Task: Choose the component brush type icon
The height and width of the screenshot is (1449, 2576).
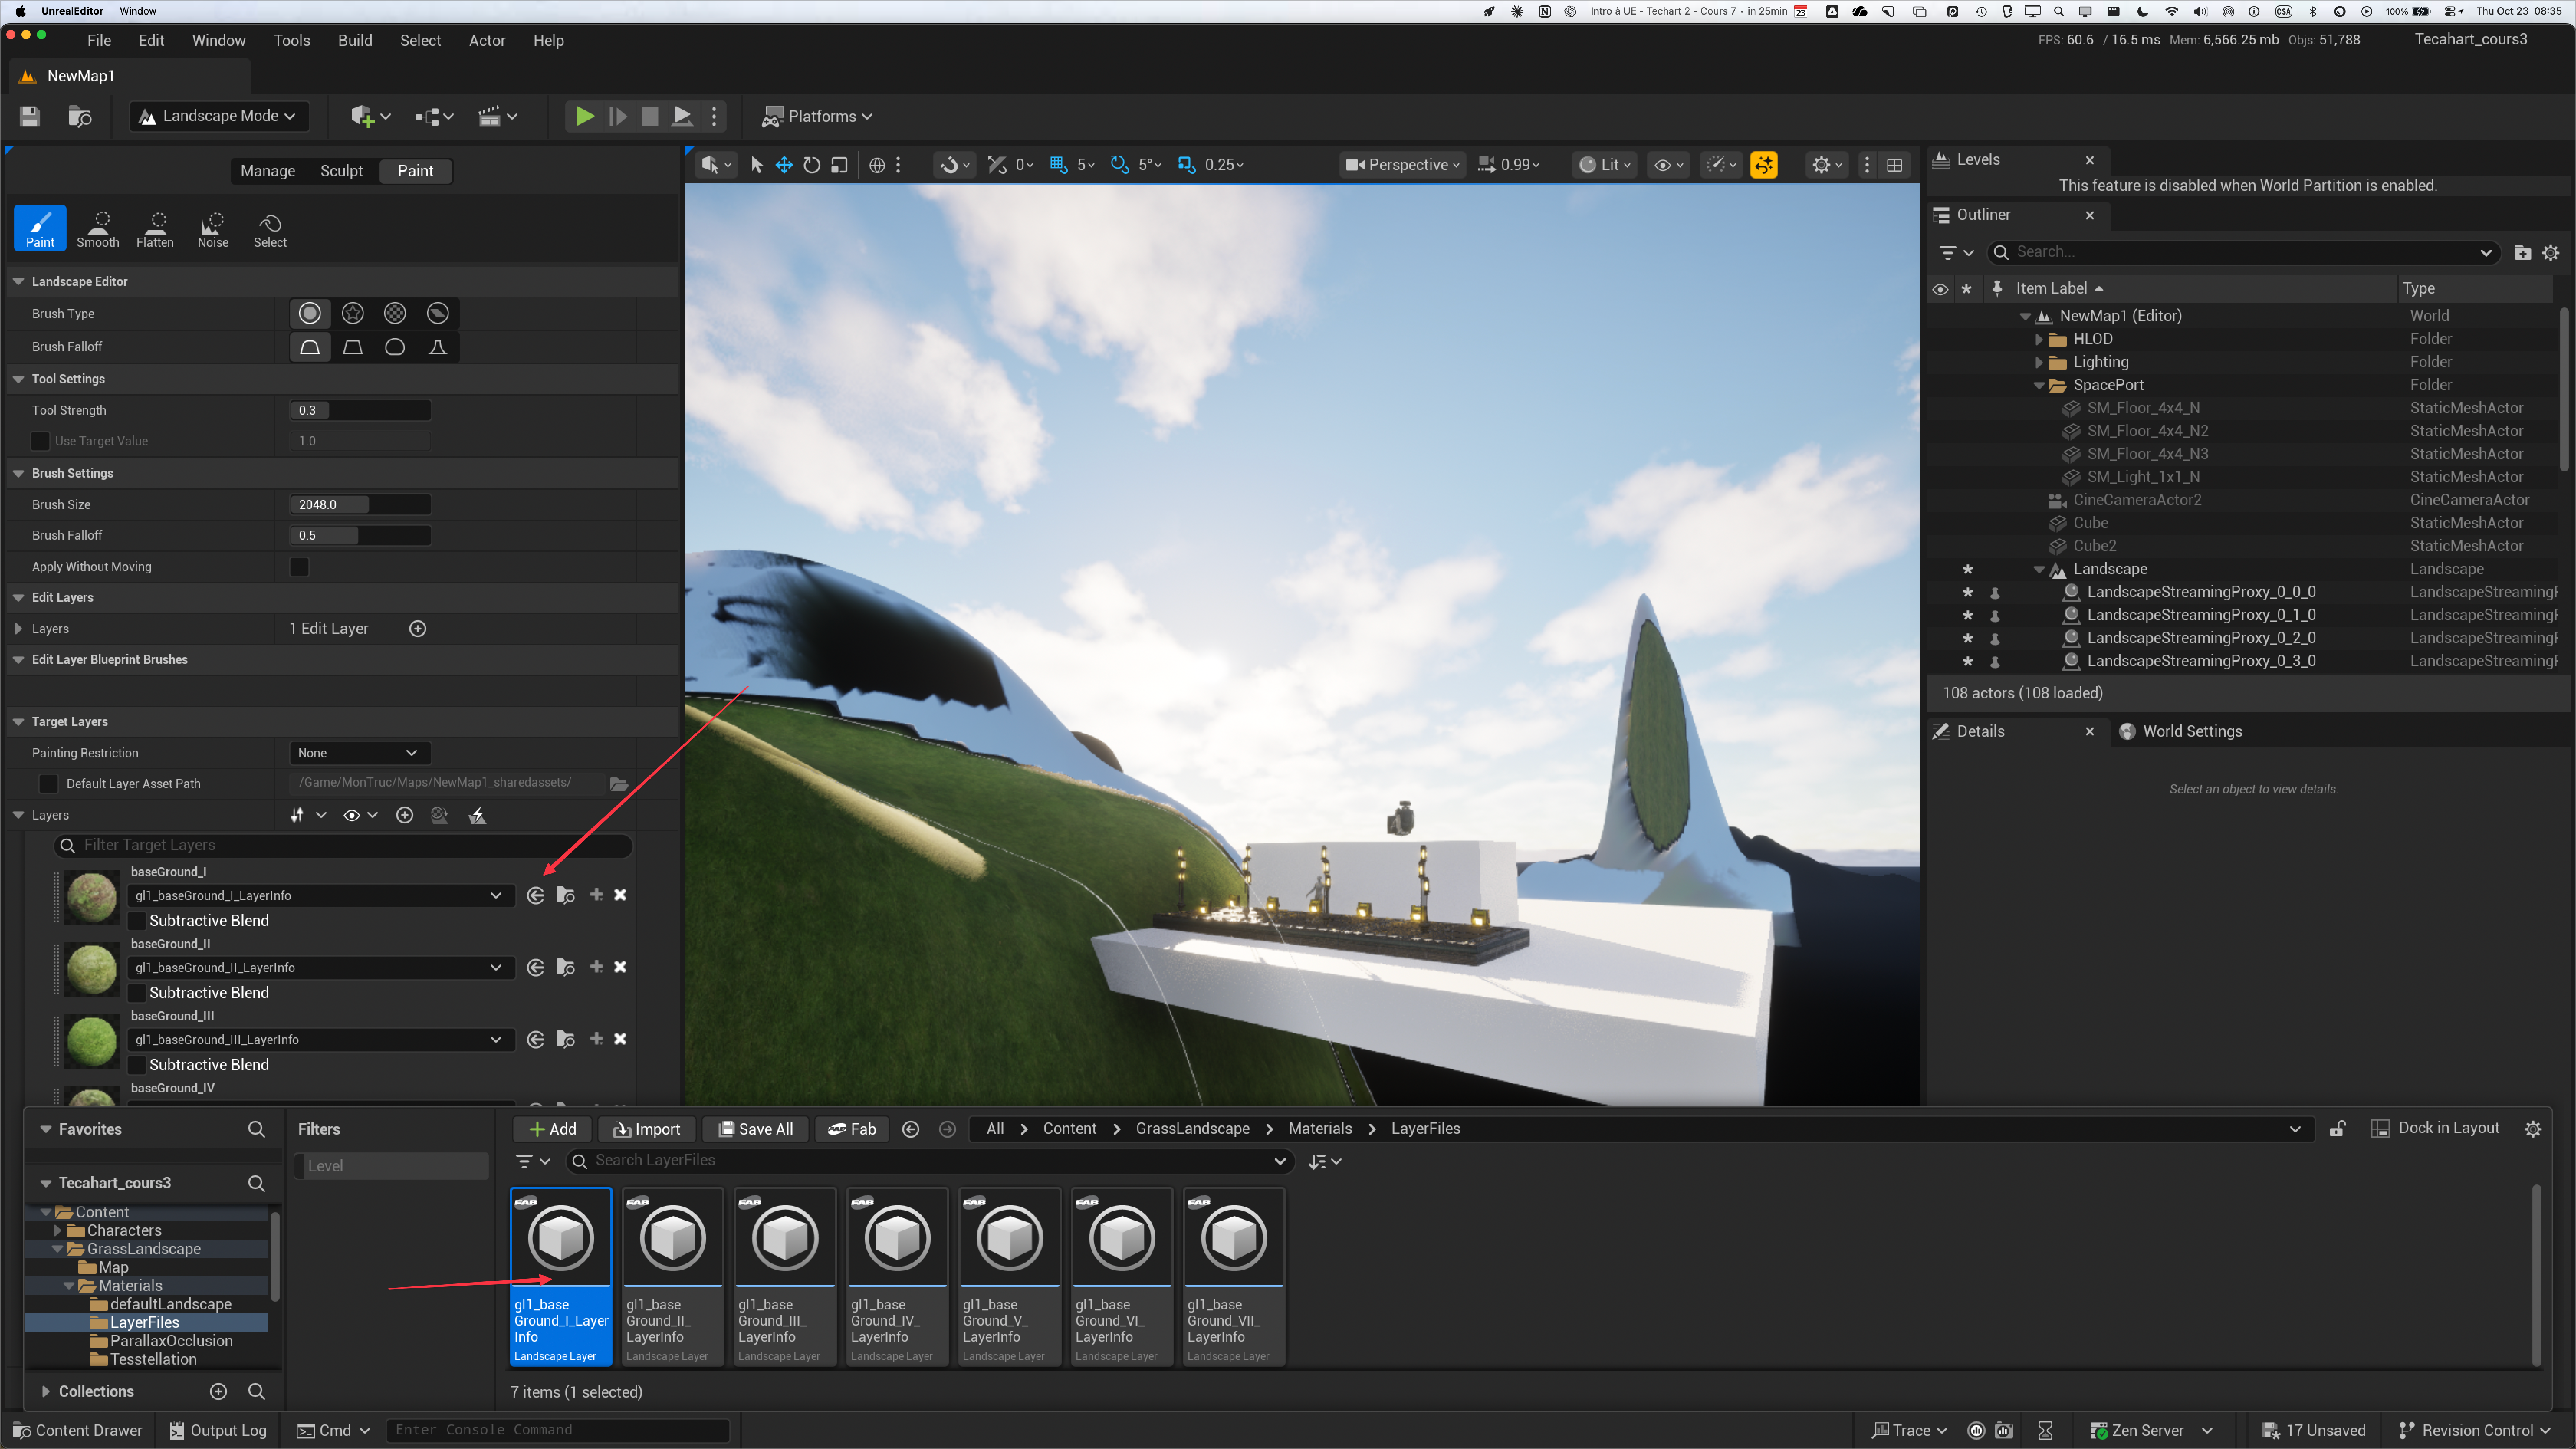Action: [438, 314]
